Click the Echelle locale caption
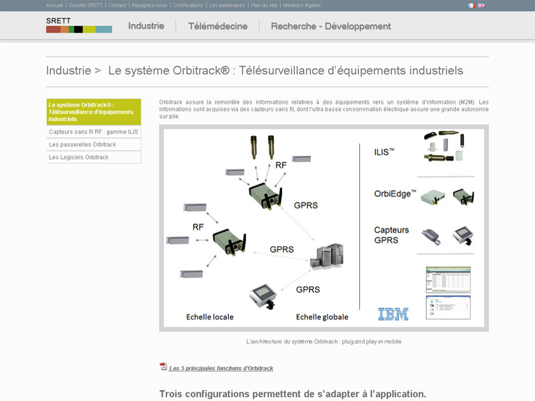Viewport: 535px width, 401px height. 210,317
